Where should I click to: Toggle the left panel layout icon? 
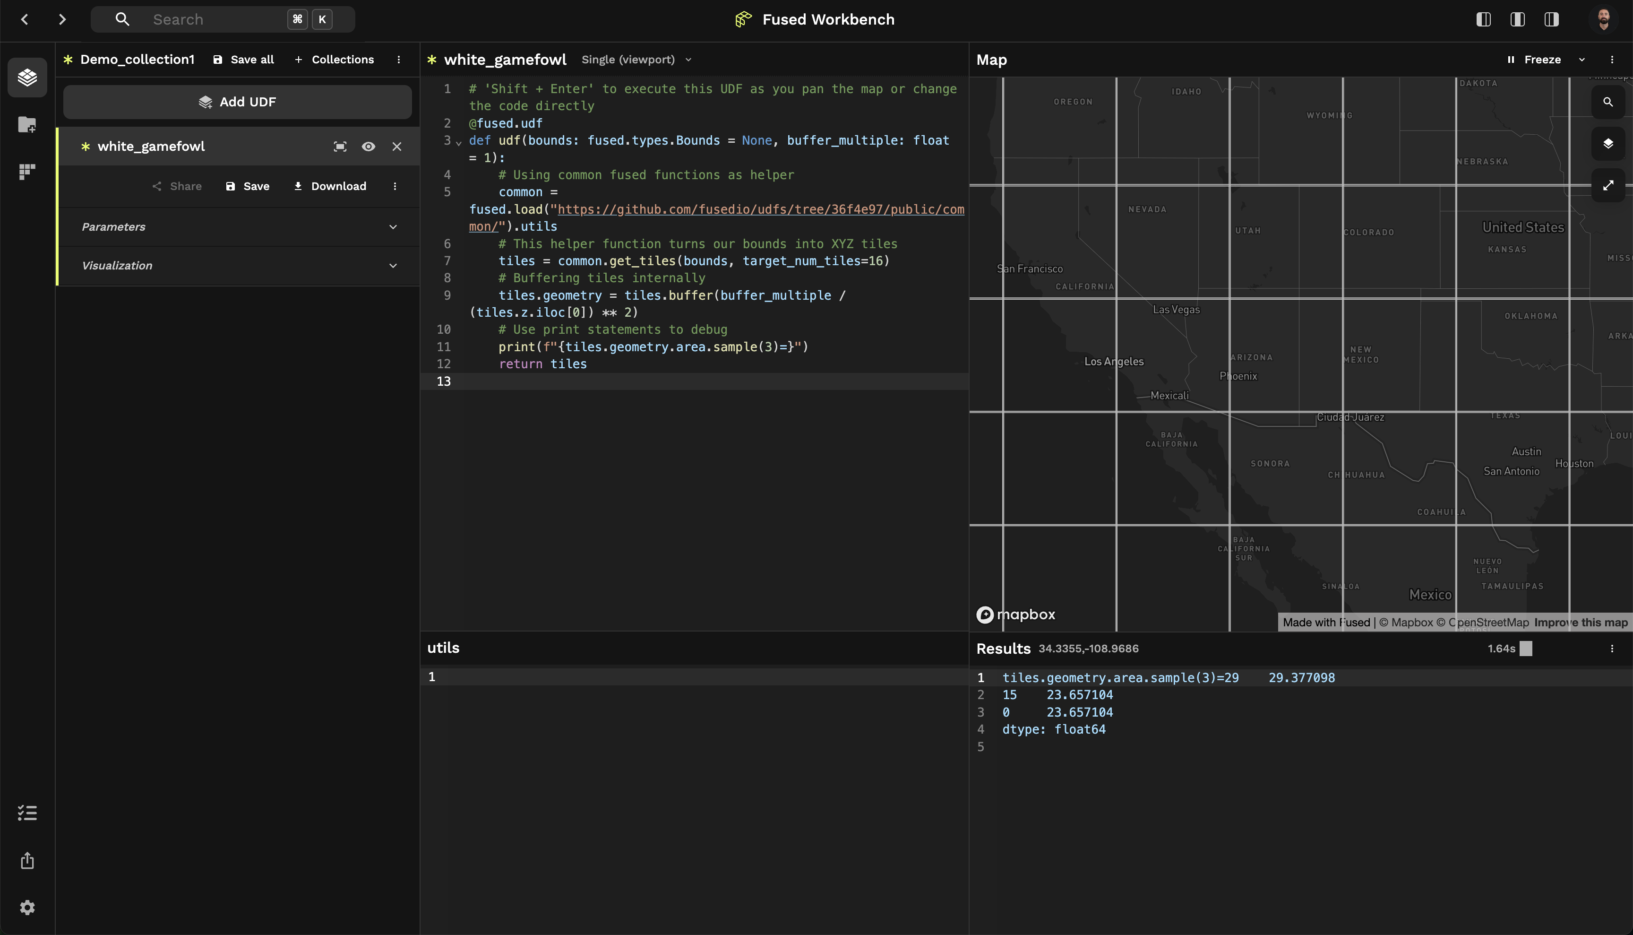click(x=1483, y=19)
